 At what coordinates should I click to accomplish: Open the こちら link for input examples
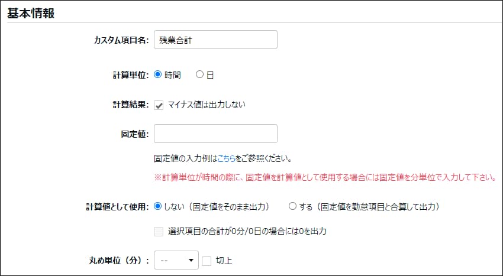point(225,159)
